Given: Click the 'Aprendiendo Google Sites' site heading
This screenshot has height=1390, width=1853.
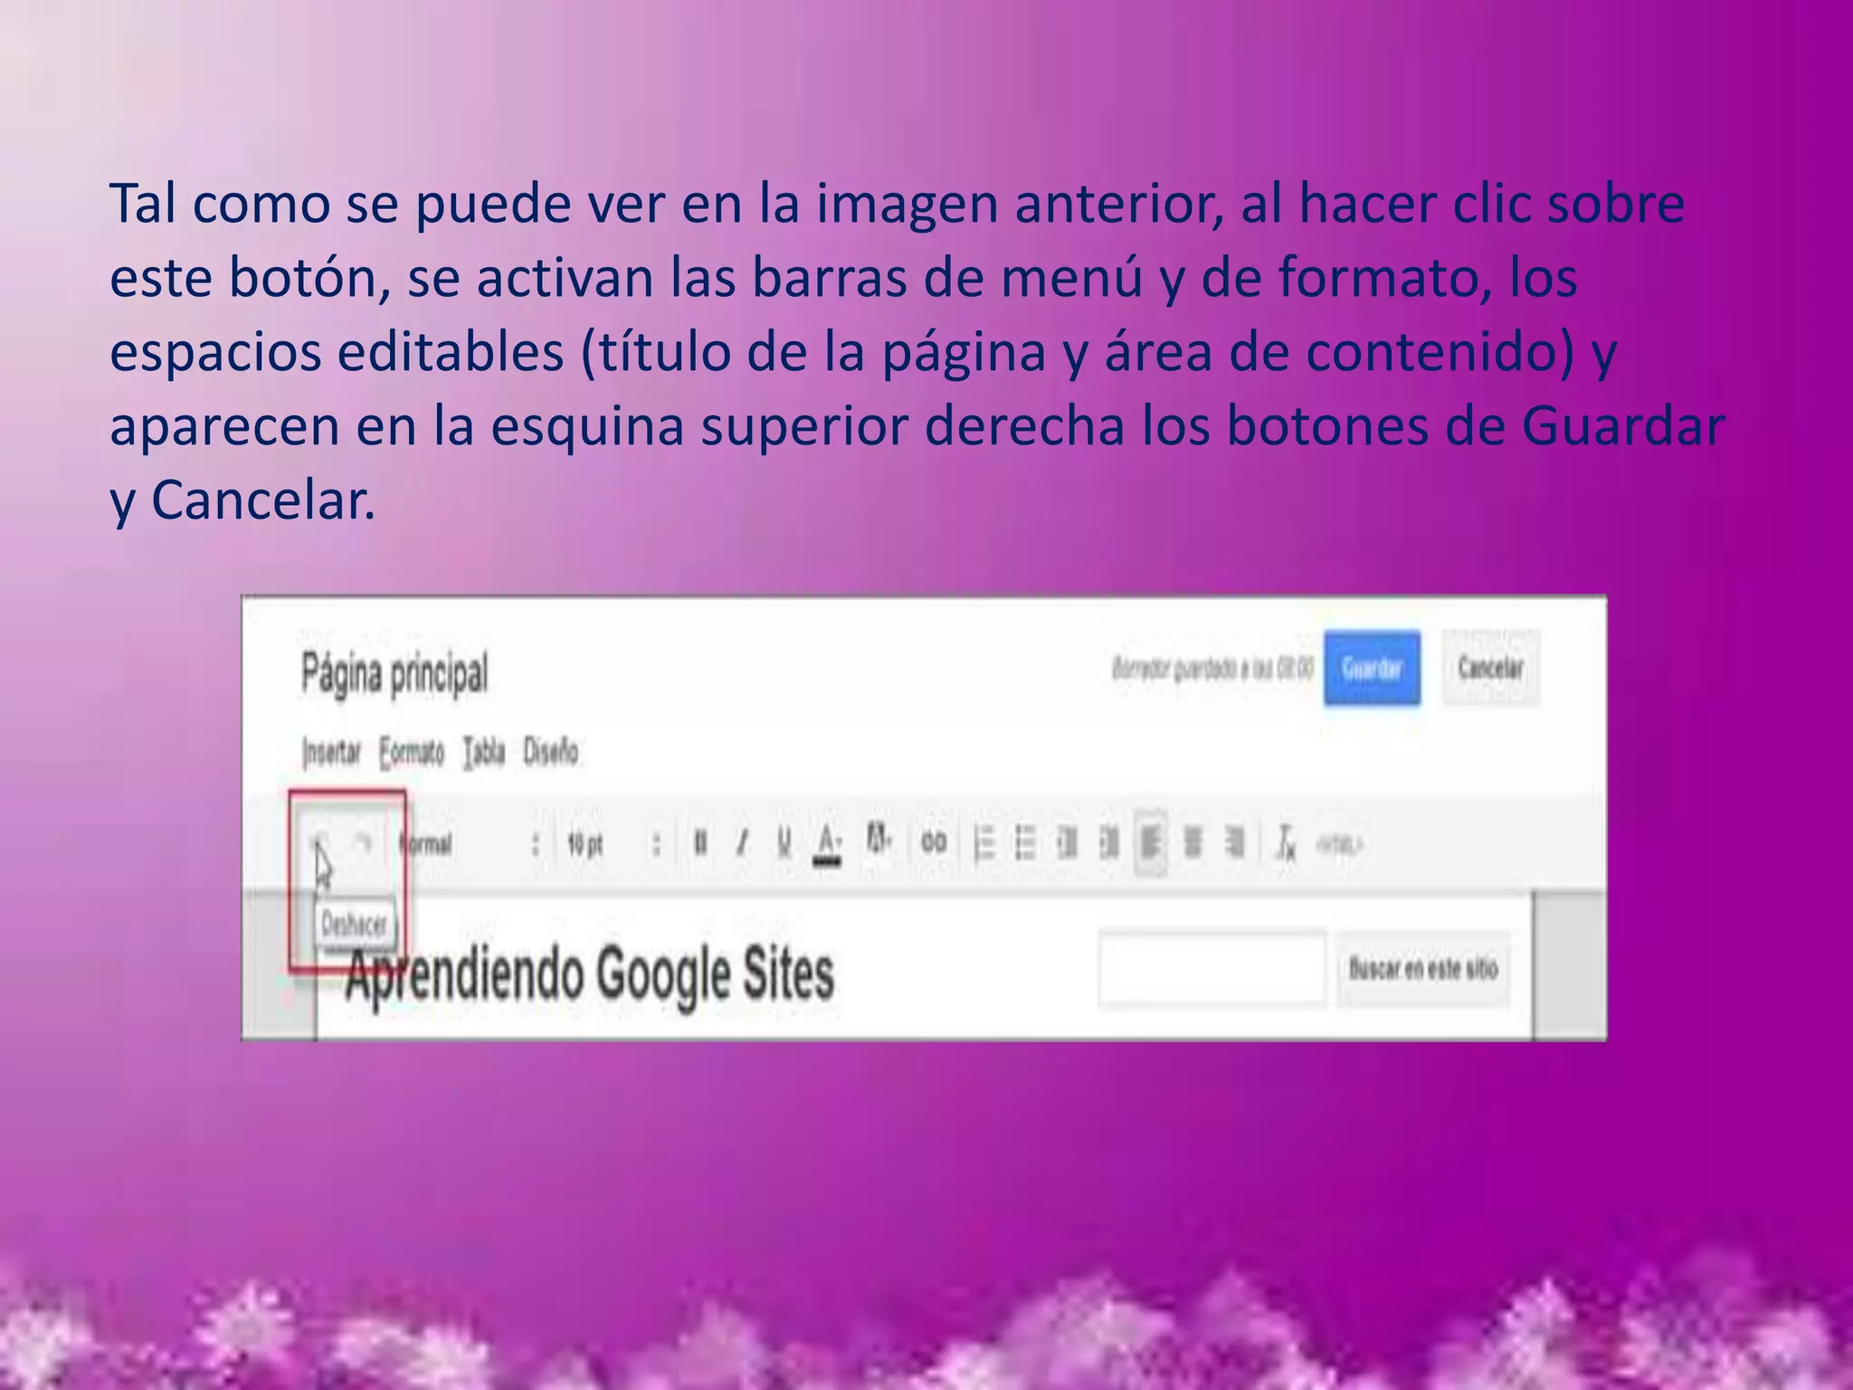Looking at the screenshot, I should pyautogui.click(x=590, y=975).
